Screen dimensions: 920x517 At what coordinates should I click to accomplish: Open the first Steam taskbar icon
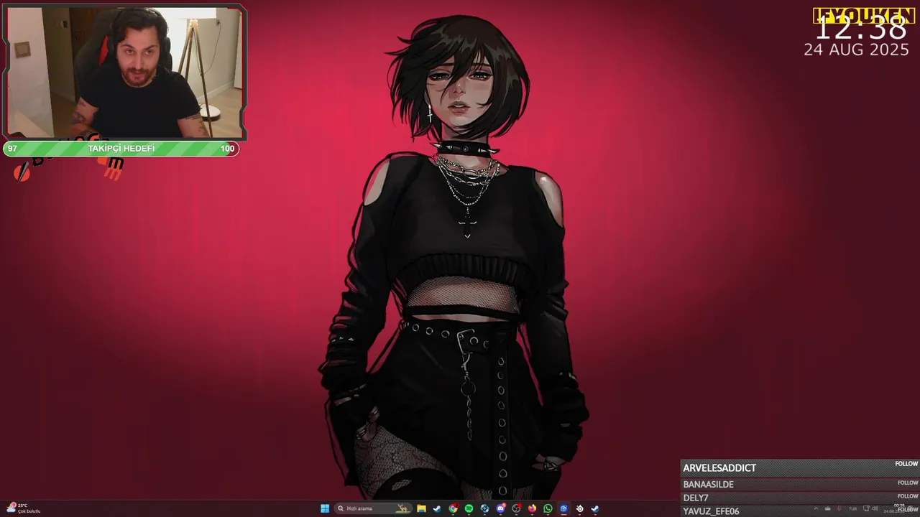(x=437, y=508)
